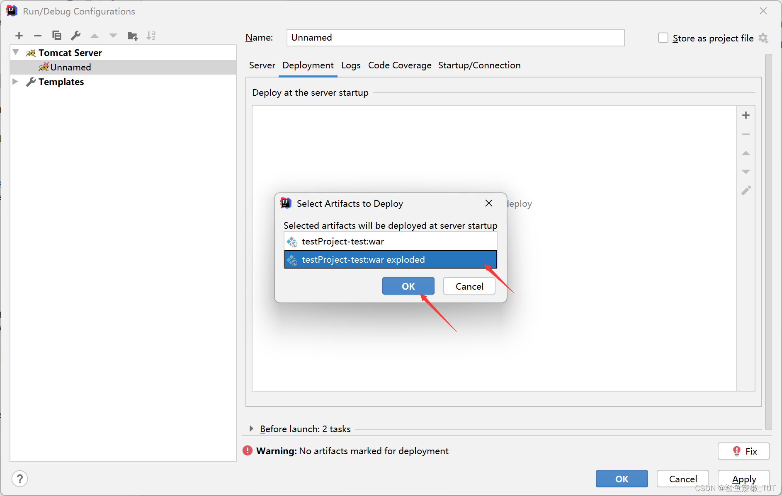Click Before launch: 2 tasks label
The image size is (782, 496).
coord(305,429)
